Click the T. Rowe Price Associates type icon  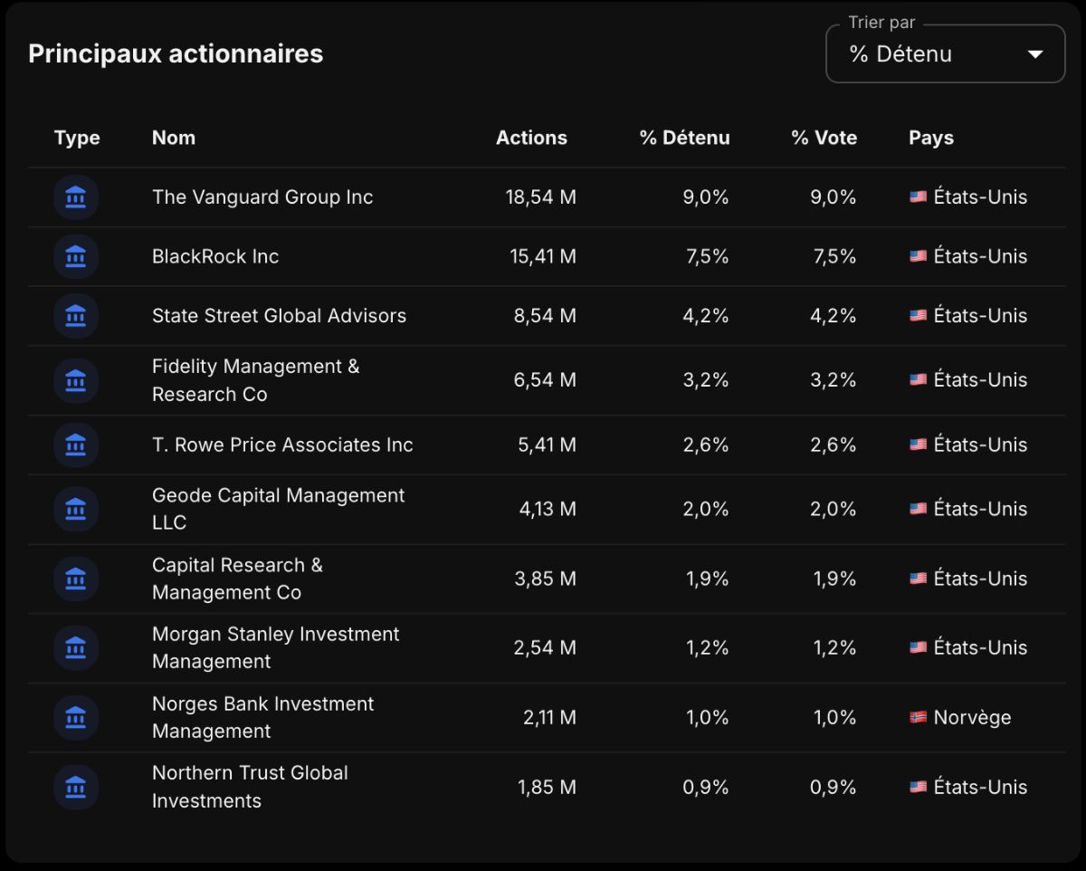(x=76, y=445)
